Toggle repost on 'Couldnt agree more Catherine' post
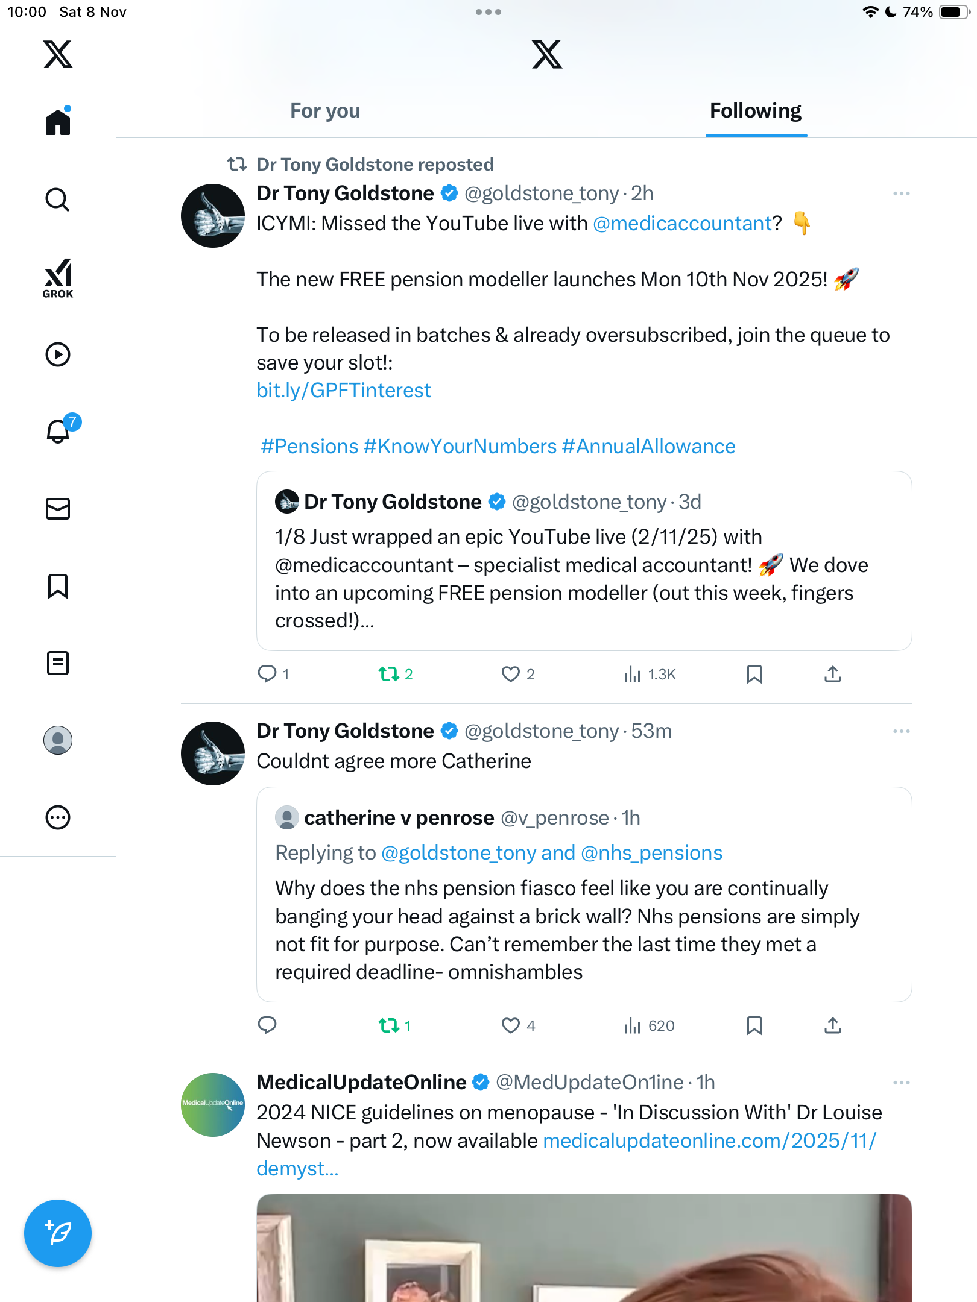The height and width of the screenshot is (1302, 977). click(x=389, y=1025)
